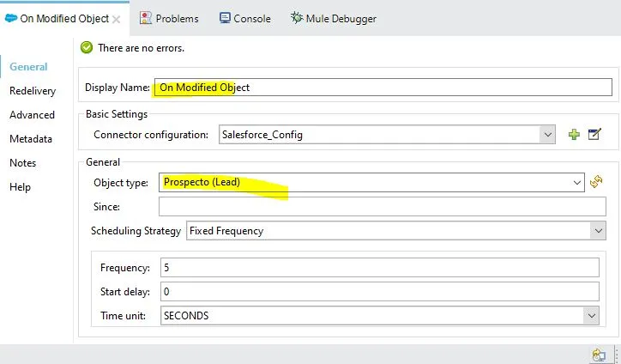This screenshot has width=621, height=364.
Task: Click the green add configuration plus icon
Action: [x=574, y=135]
